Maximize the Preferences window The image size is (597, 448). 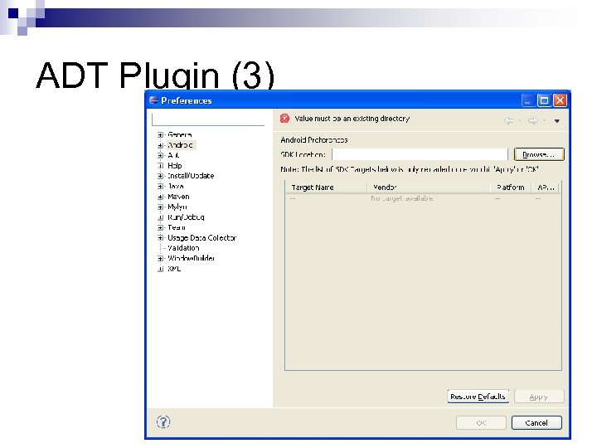coord(544,100)
